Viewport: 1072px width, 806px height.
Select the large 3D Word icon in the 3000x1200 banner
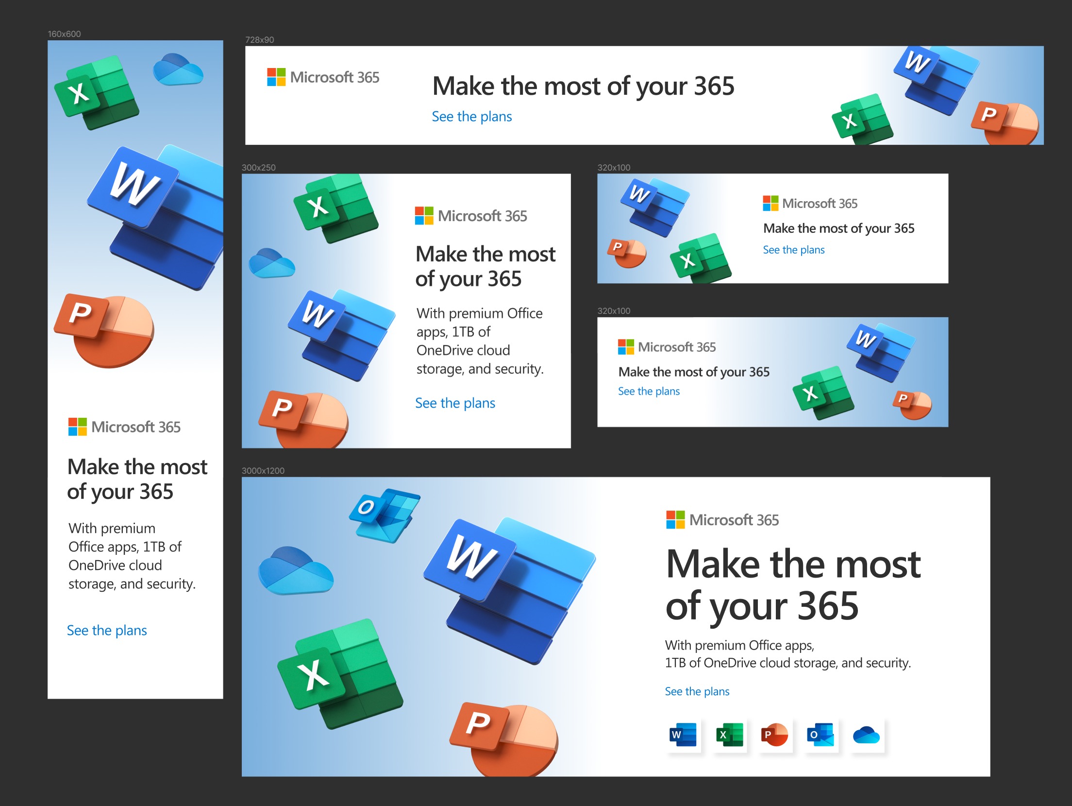click(x=509, y=590)
